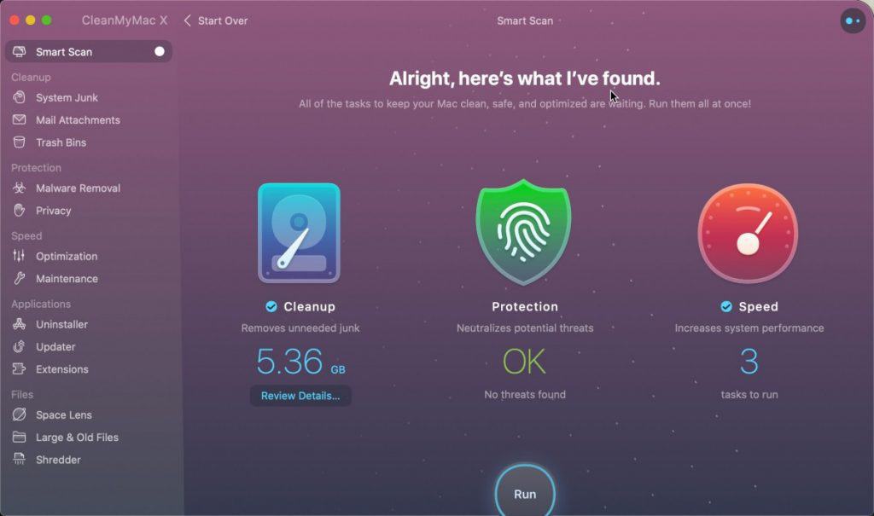874x516 pixels.
Task: Select the Smart Scan sidebar item
Action: coord(89,52)
